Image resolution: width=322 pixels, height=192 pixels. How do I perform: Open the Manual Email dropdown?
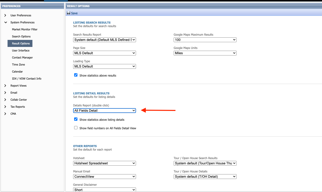click(105, 176)
